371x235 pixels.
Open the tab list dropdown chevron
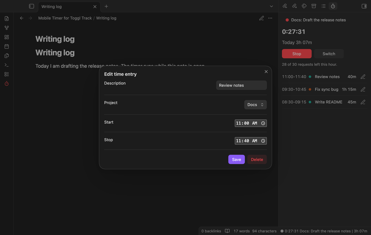coord(271,6)
